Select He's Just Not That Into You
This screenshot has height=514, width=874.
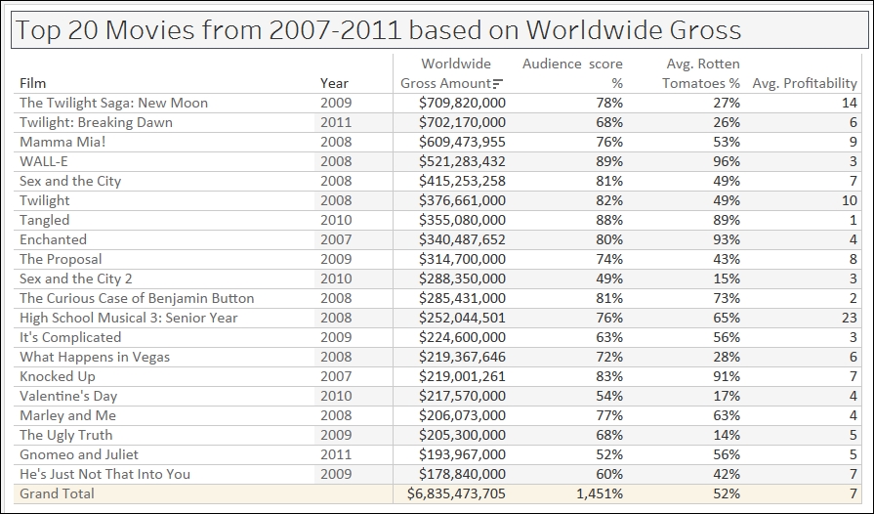[104, 474]
